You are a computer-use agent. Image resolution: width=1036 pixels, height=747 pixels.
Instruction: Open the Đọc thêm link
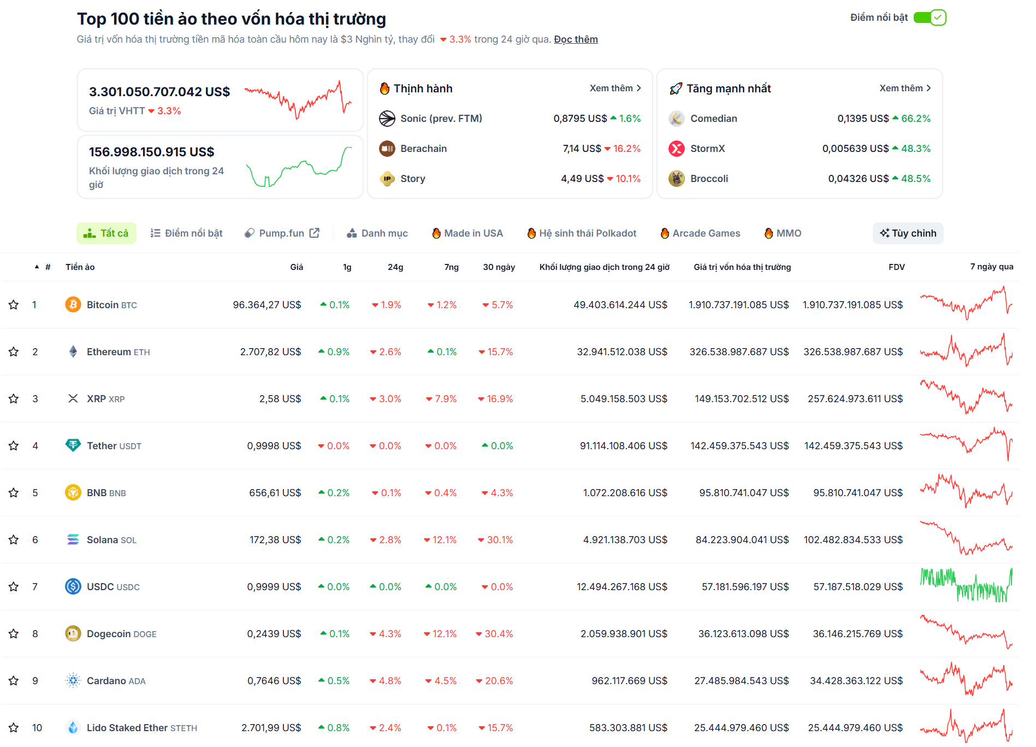pyautogui.click(x=576, y=39)
